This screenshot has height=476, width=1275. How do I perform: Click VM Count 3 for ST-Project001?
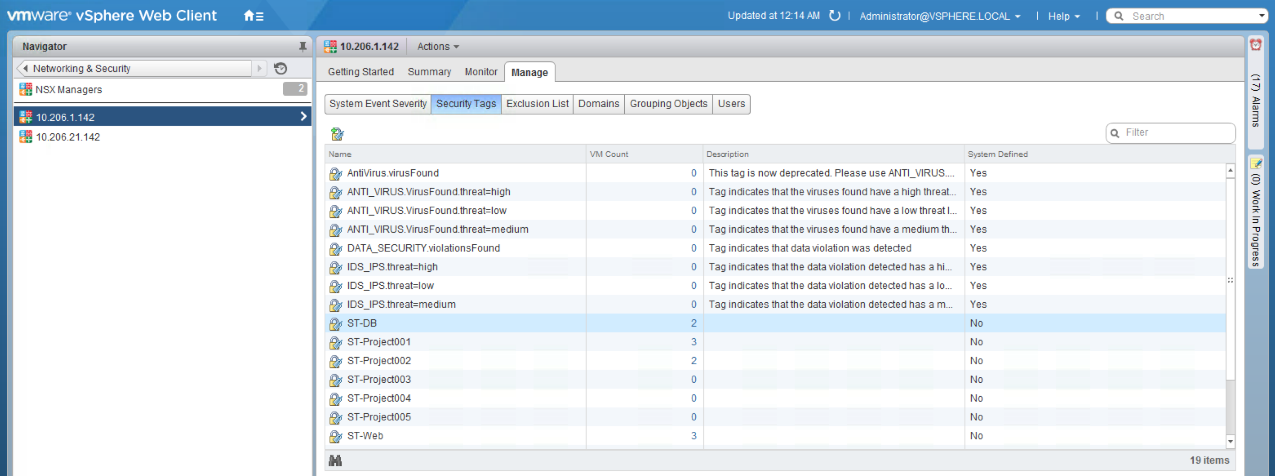(x=693, y=342)
